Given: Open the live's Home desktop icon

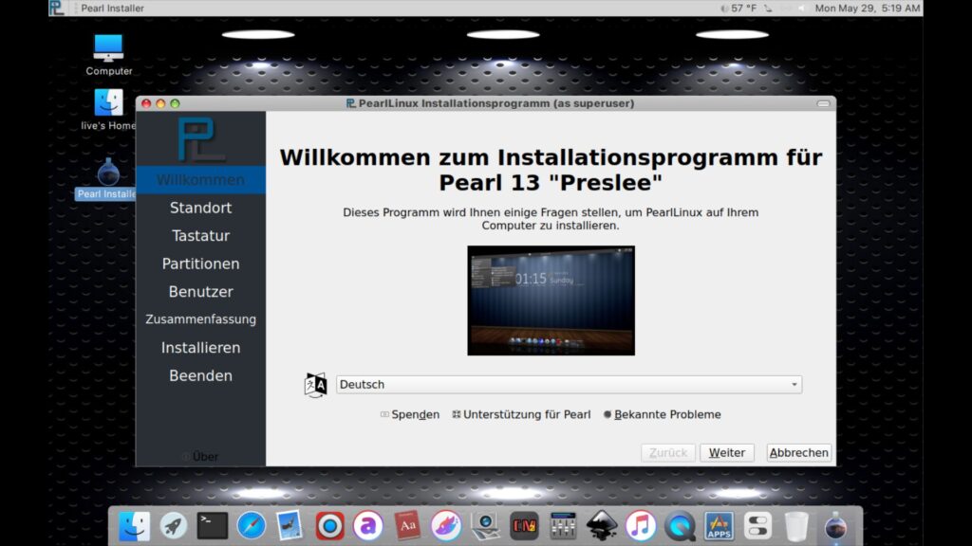Looking at the screenshot, I should [x=108, y=110].
